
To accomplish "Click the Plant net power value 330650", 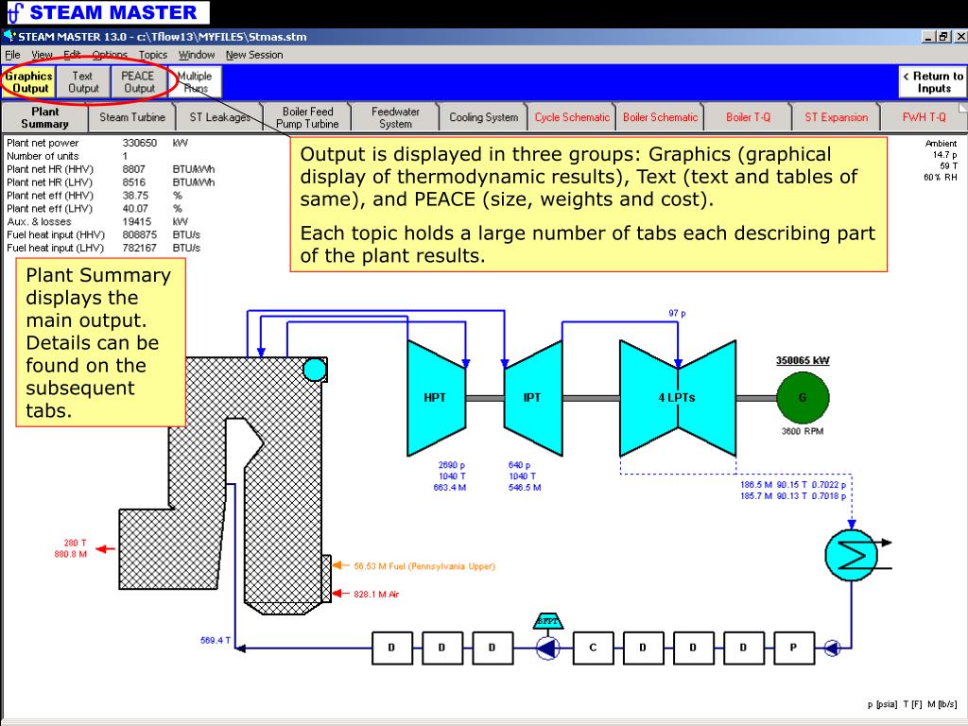I will click(140, 143).
